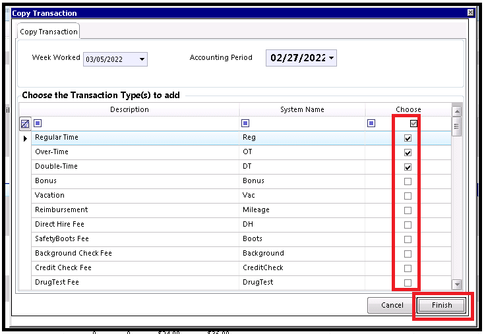Check the Vacation checkbox

coord(408,196)
